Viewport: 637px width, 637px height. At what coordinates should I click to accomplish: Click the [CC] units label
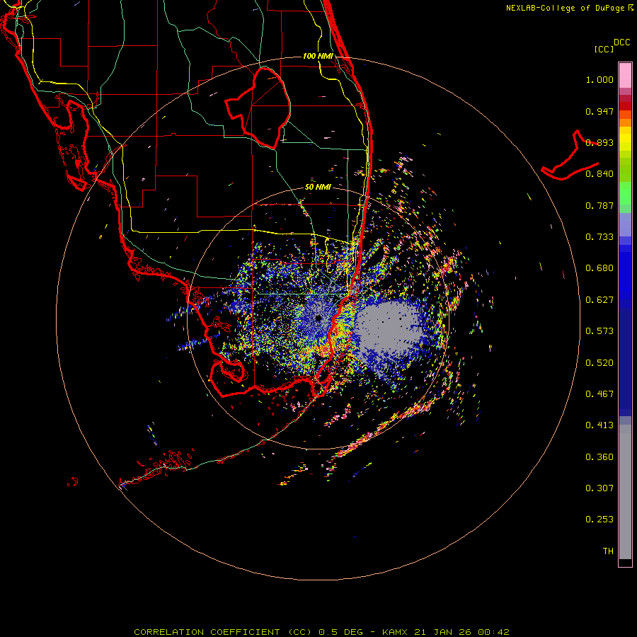604,49
